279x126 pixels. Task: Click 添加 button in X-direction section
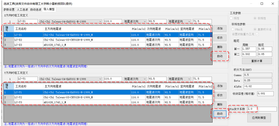(220, 28)
